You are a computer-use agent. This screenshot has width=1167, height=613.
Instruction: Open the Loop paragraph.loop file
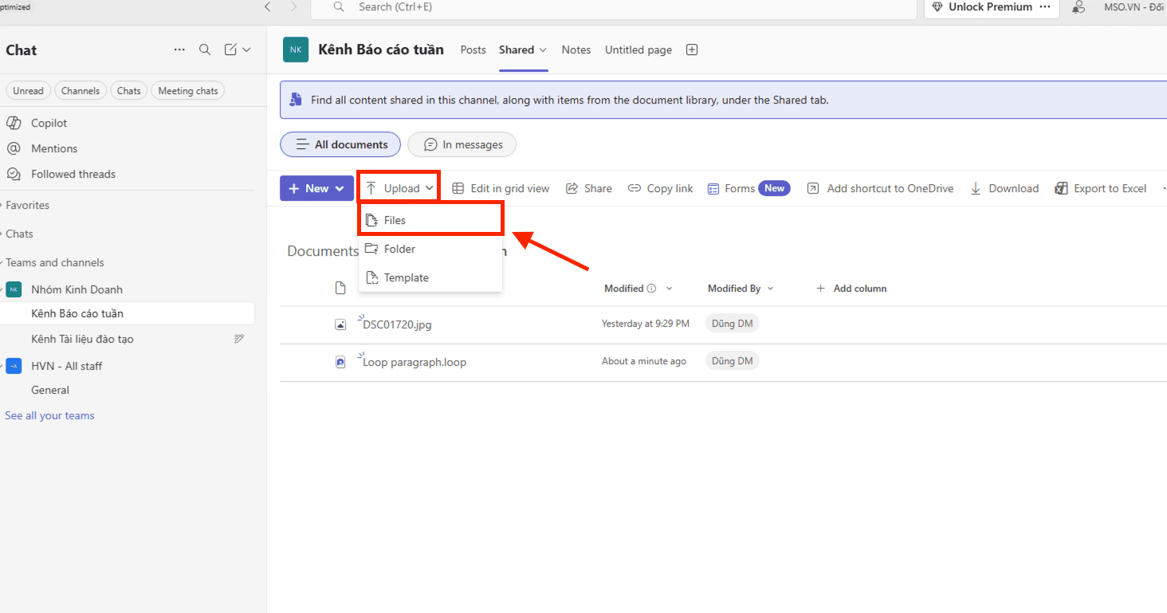(415, 362)
